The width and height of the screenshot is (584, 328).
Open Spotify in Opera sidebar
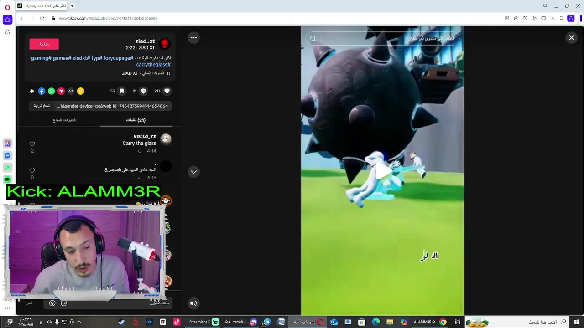pyautogui.click(x=7, y=180)
